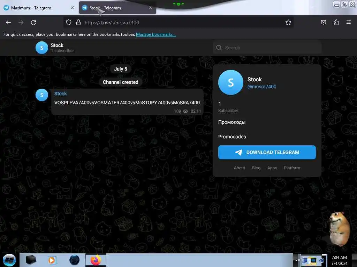Click the channel search field

tap(267, 48)
